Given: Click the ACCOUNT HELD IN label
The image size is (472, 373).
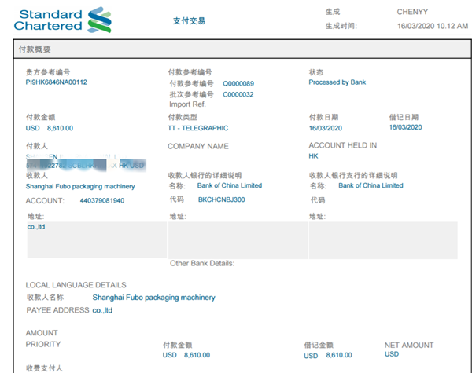Looking at the screenshot, I should pos(342,145).
